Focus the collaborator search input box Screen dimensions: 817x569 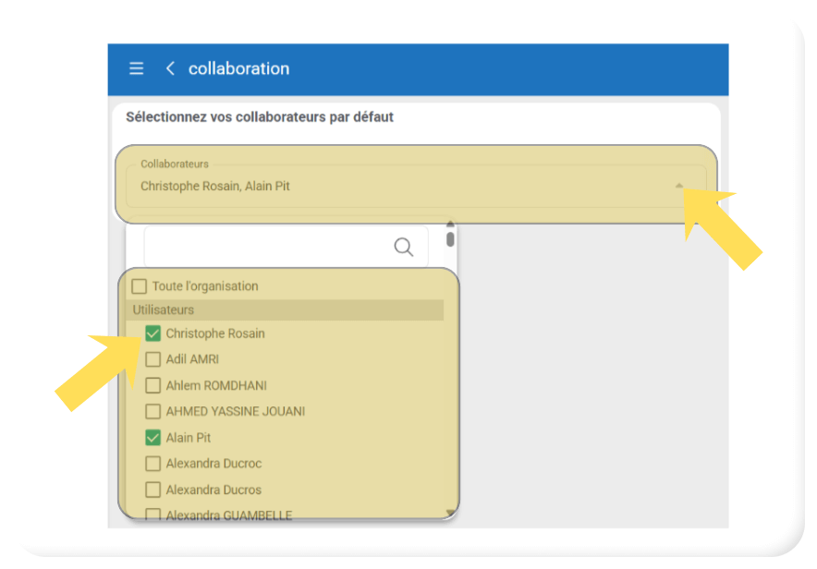coord(268,247)
